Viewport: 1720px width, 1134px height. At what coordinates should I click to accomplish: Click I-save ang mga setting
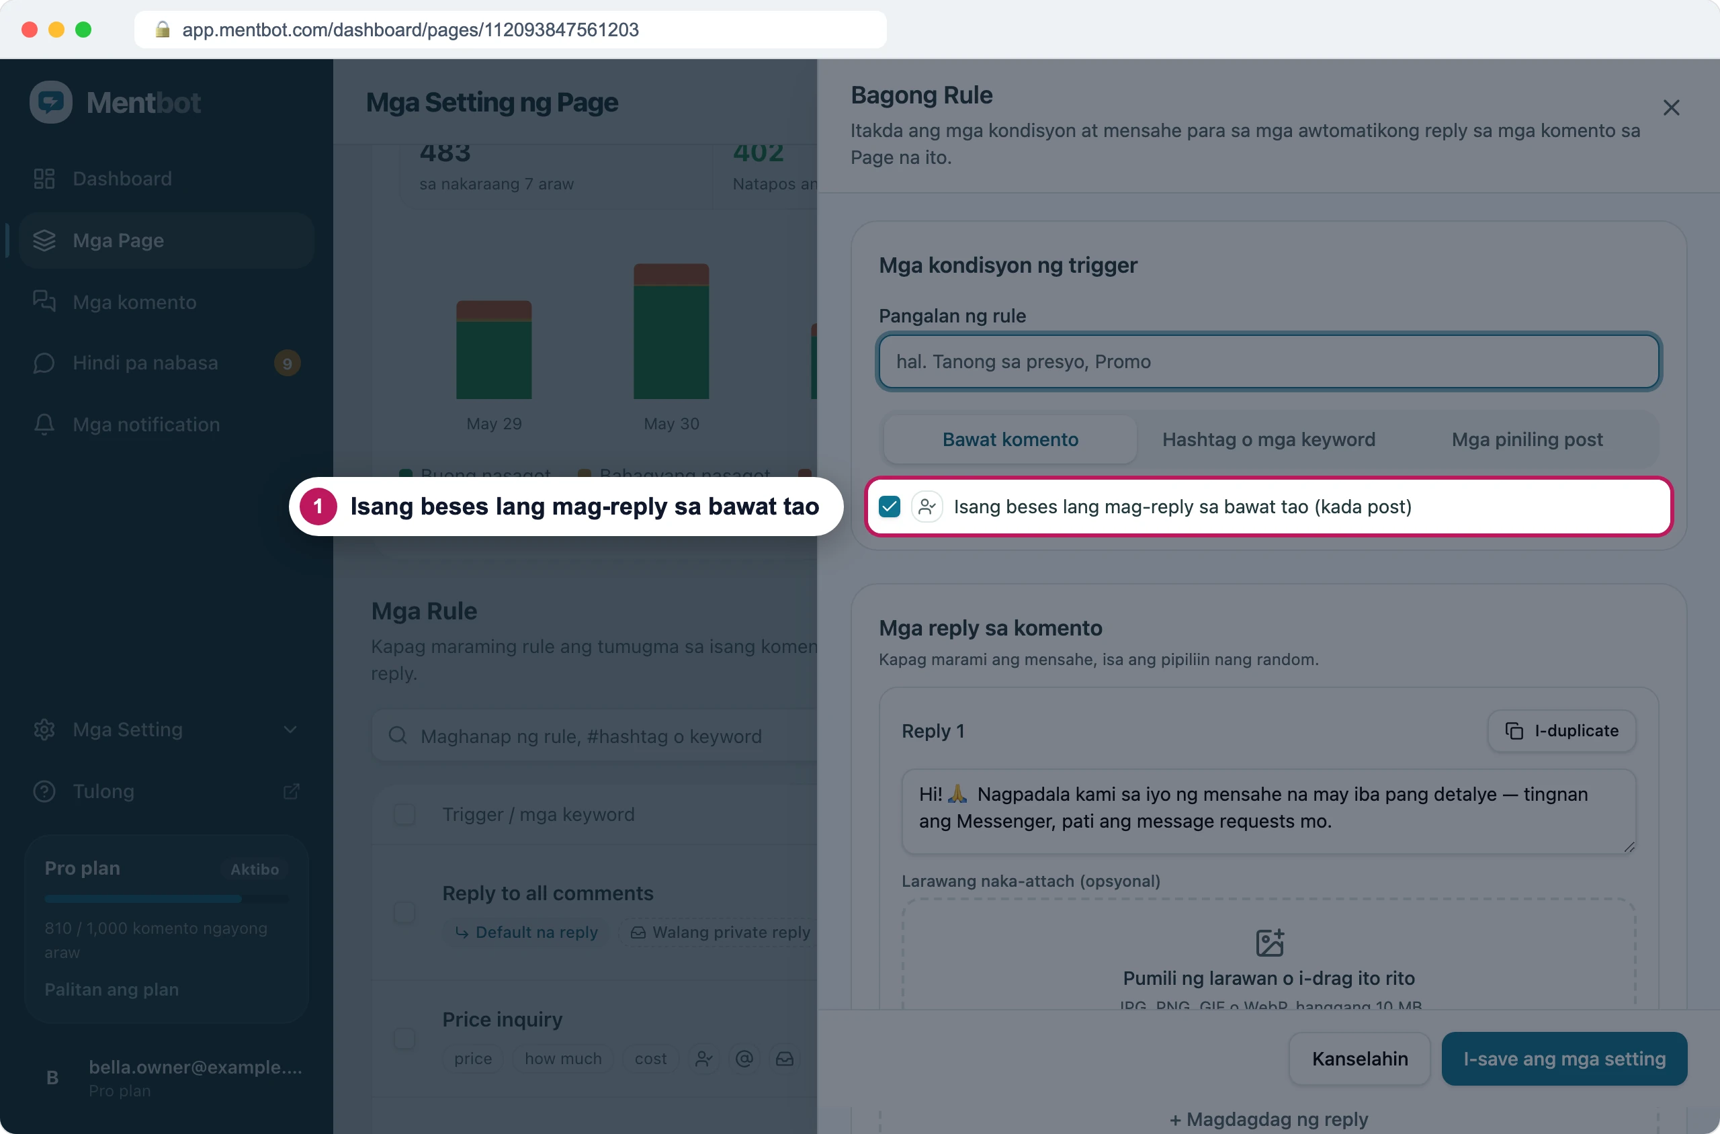[1563, 1059]
